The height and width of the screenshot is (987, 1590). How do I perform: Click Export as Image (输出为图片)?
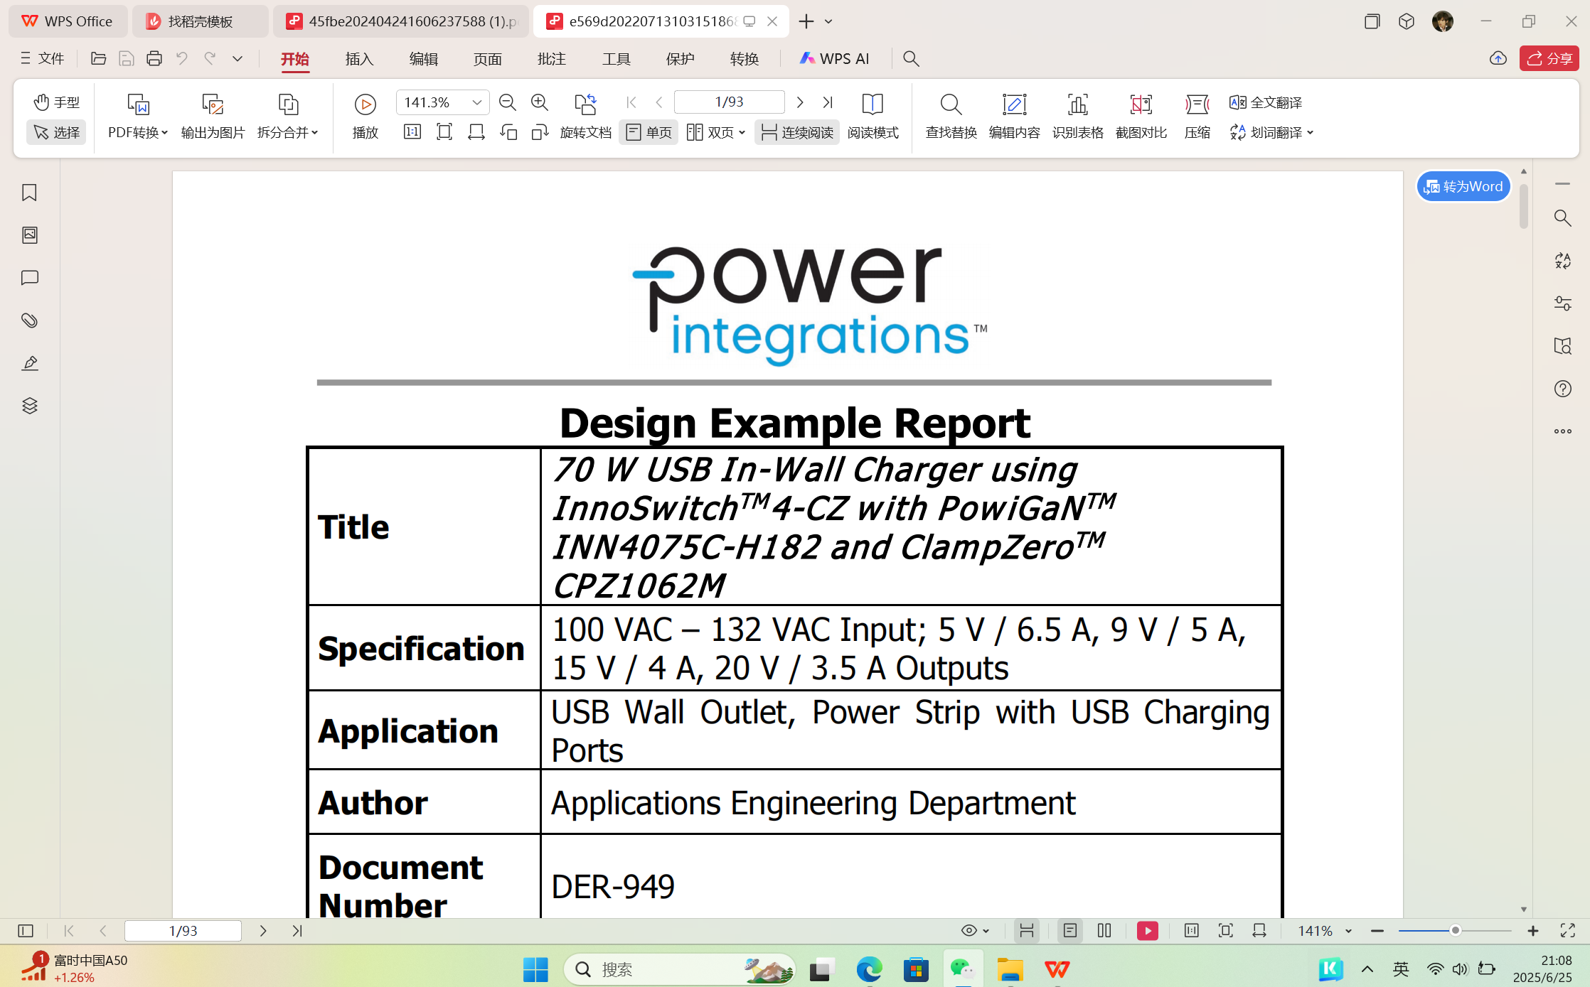coord(213,117)
